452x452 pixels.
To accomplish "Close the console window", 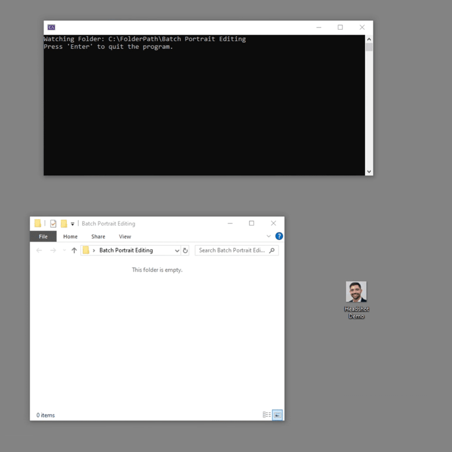I will tap(362, 27).
